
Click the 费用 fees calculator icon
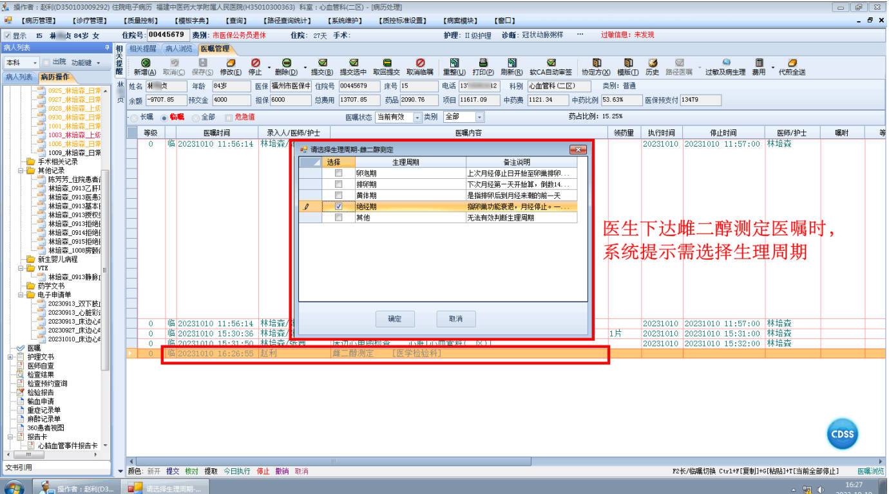[x=759, y=63]
